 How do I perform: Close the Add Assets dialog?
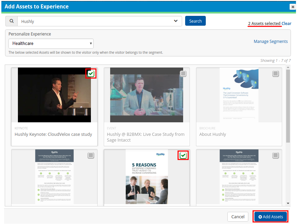click(x=293, y=7)
